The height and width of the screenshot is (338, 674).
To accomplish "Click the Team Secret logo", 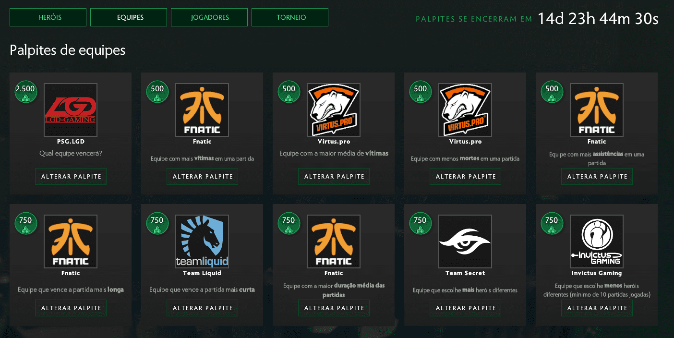I will click(465, 241).
